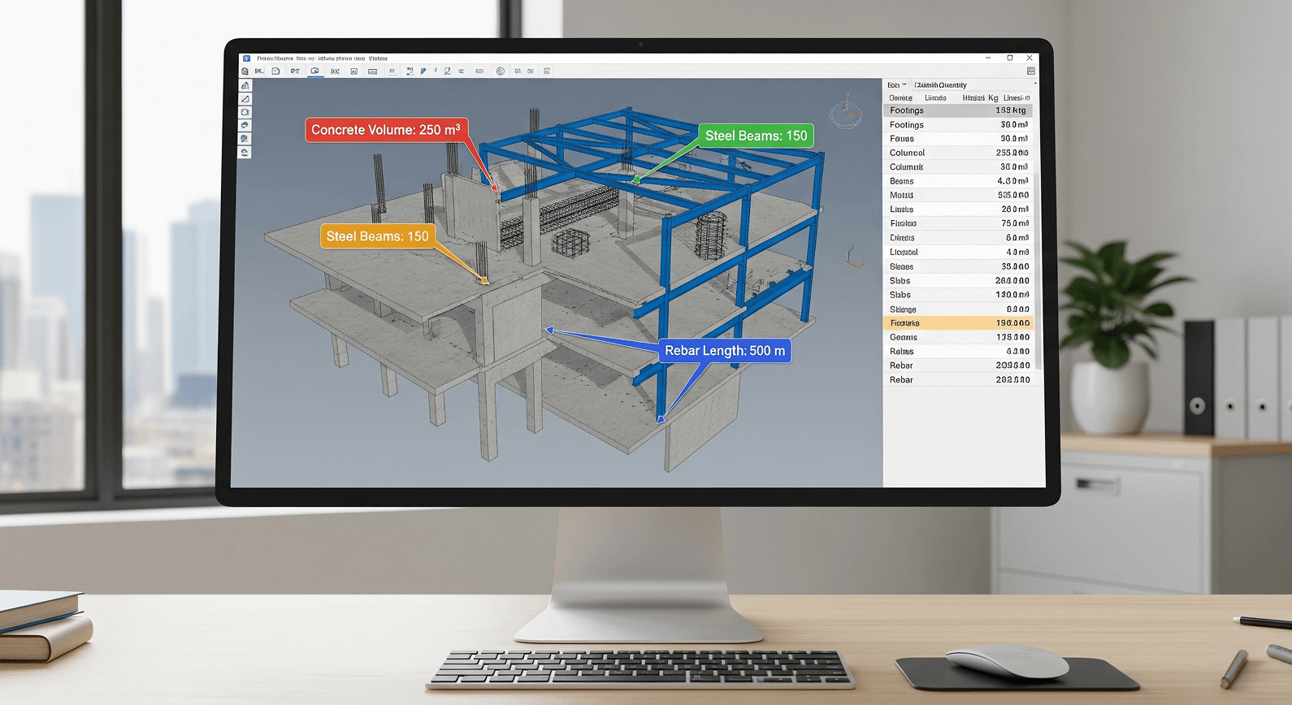This screenshot has width=1292, height=705.
Task: Open the Quantity tab in side panel
Action: [941, 84]
